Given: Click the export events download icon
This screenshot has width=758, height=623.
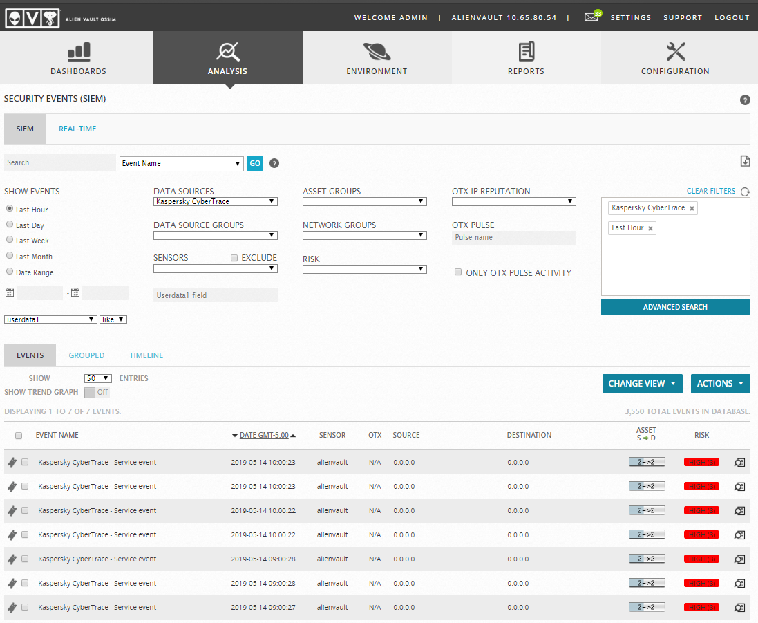Looking at the screenshot, I should click(x=745, y=160).
